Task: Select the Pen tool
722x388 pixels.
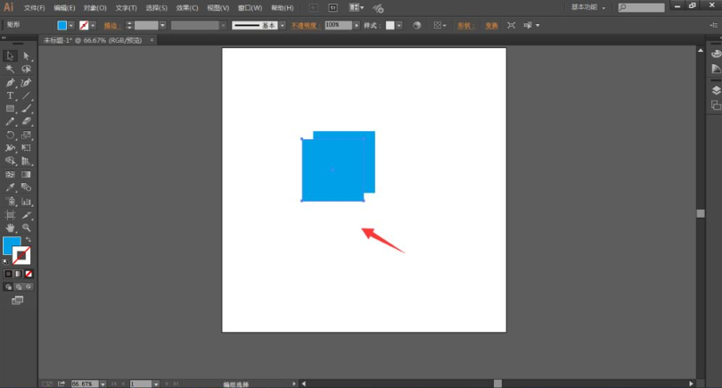Action: coord(10,82)
